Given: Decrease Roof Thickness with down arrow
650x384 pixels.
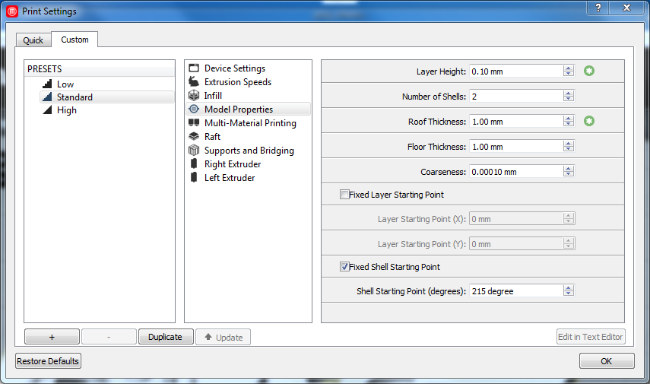Looking at the screenshot, I should (569, 124).
